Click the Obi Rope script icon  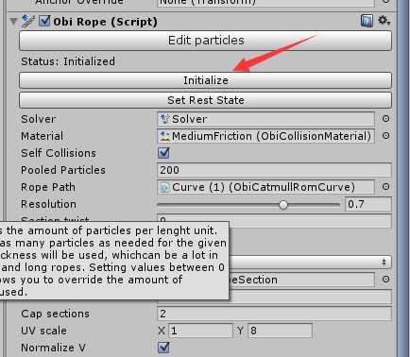click(28, 22)
